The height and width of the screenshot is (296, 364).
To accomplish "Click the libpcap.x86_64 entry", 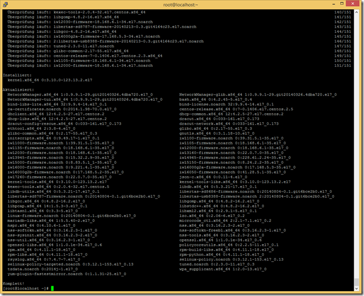I will [48, 206].
